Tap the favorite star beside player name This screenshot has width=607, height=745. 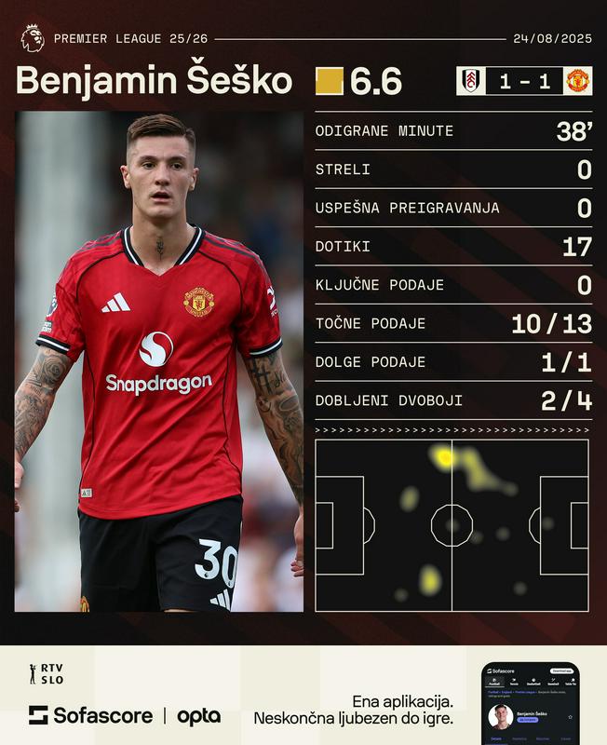point(570,717)
